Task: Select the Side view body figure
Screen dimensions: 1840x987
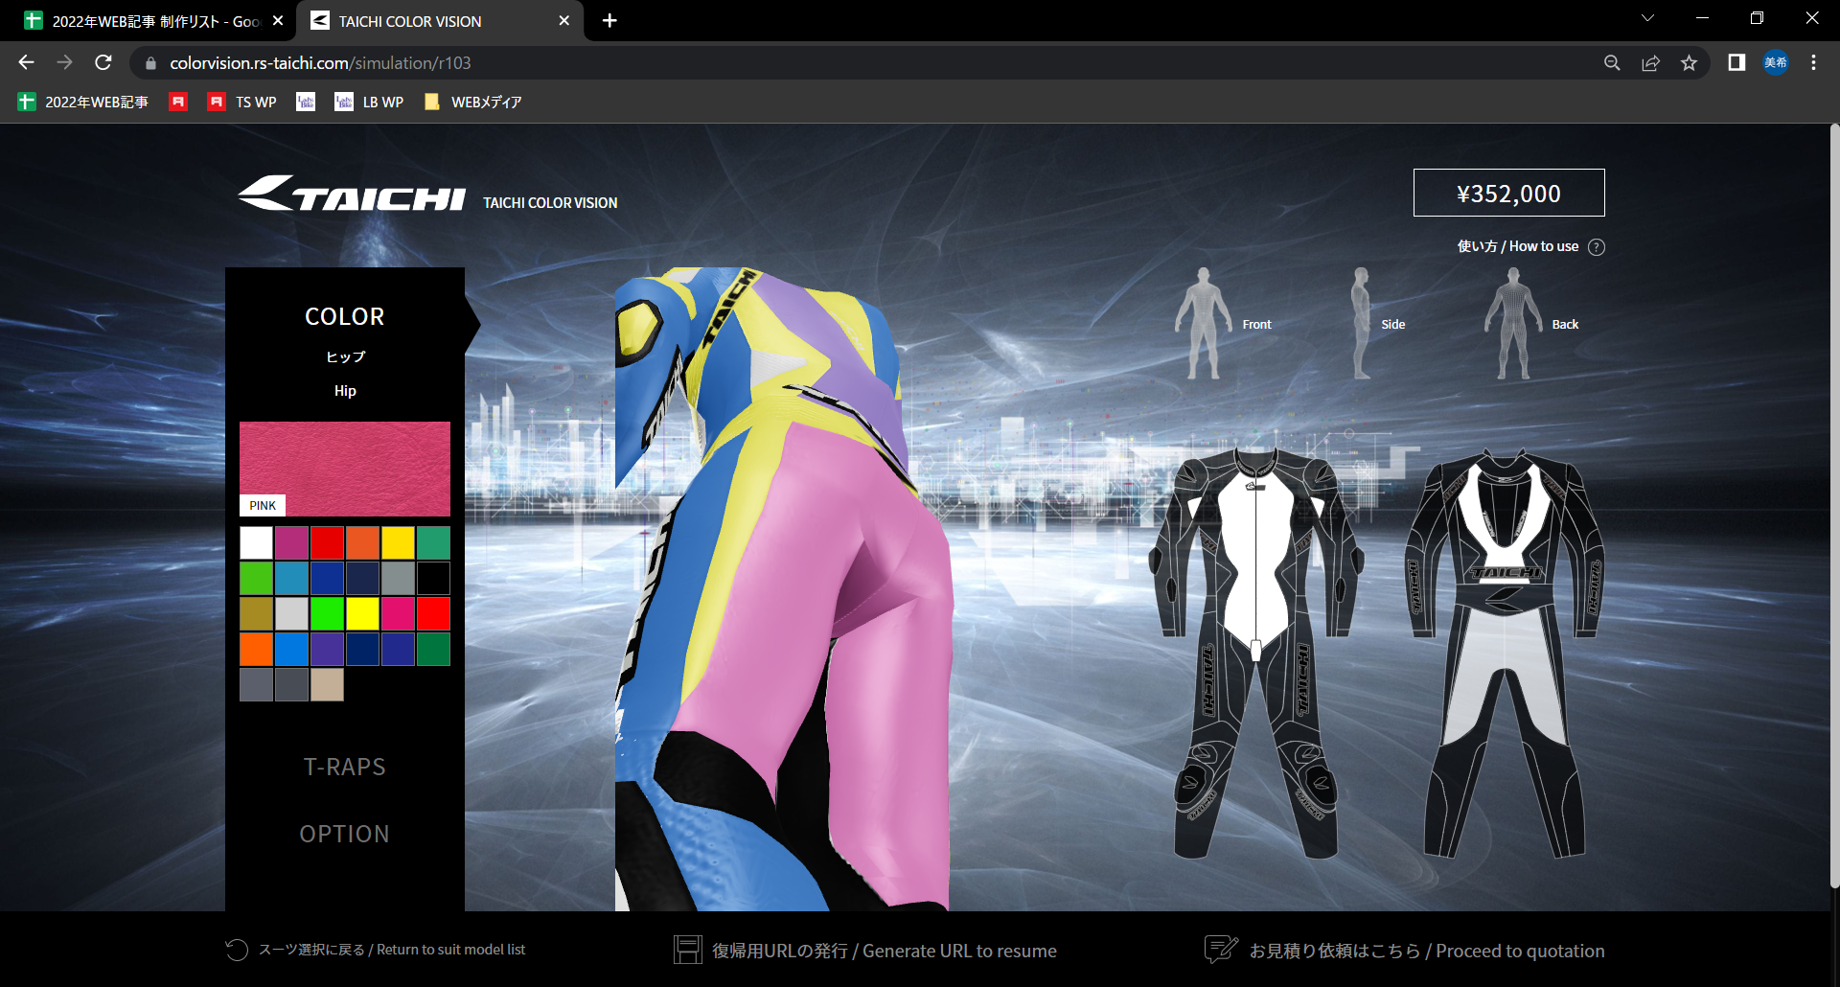Action: pos(1361,323)
